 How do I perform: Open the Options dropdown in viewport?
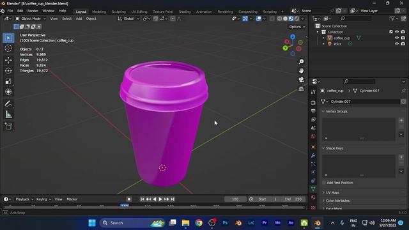(x=297, y=27)
